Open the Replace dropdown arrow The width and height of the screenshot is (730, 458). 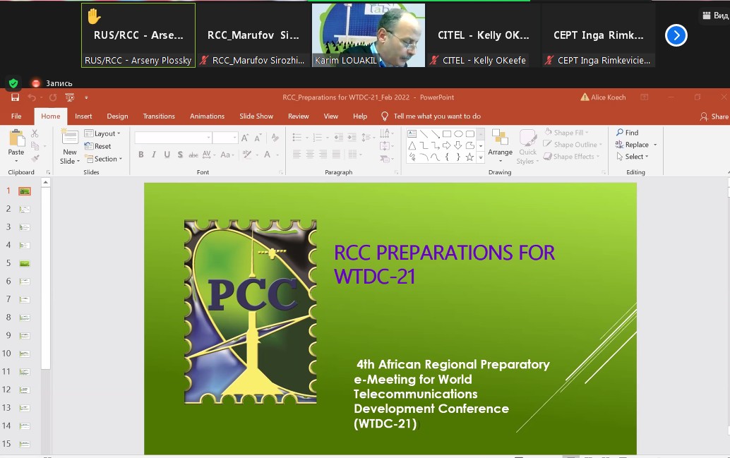pos(655,145)
